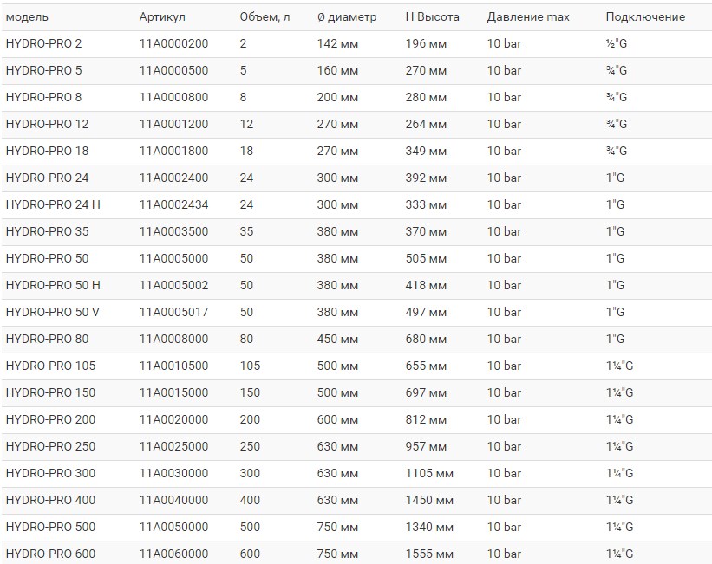
Task: Click the 600 мм diameter value
Action: 338,419
